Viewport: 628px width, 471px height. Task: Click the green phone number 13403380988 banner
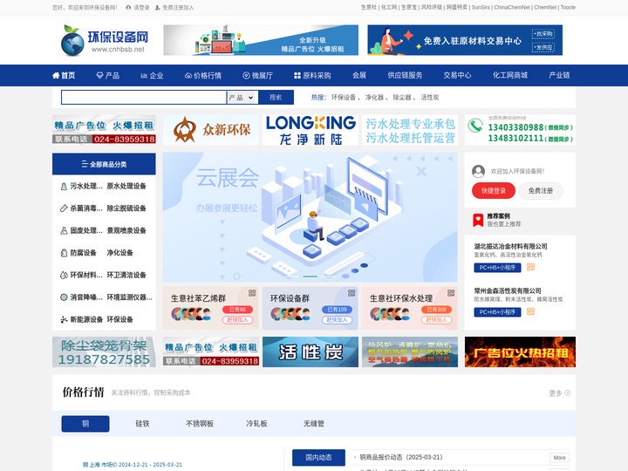pyautogui.click(x=520, y=130)
